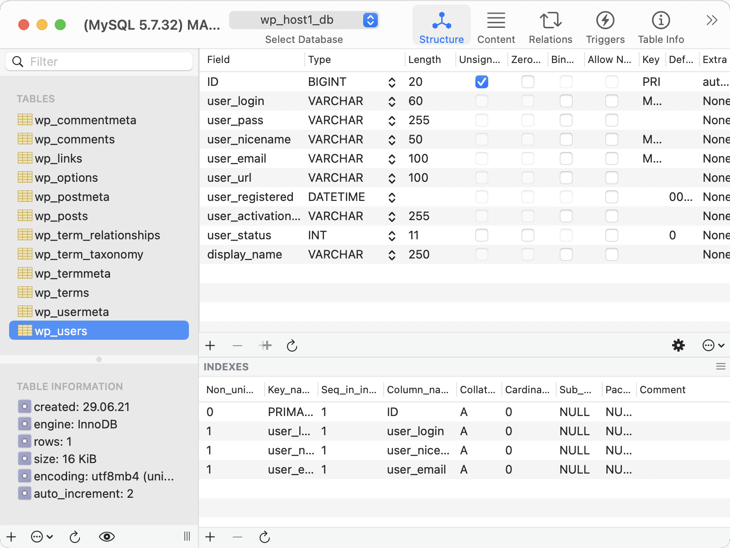Screen dimensions: 730x548
Task: Refresh the tables list in sidebar
Action: pos(75,537)
